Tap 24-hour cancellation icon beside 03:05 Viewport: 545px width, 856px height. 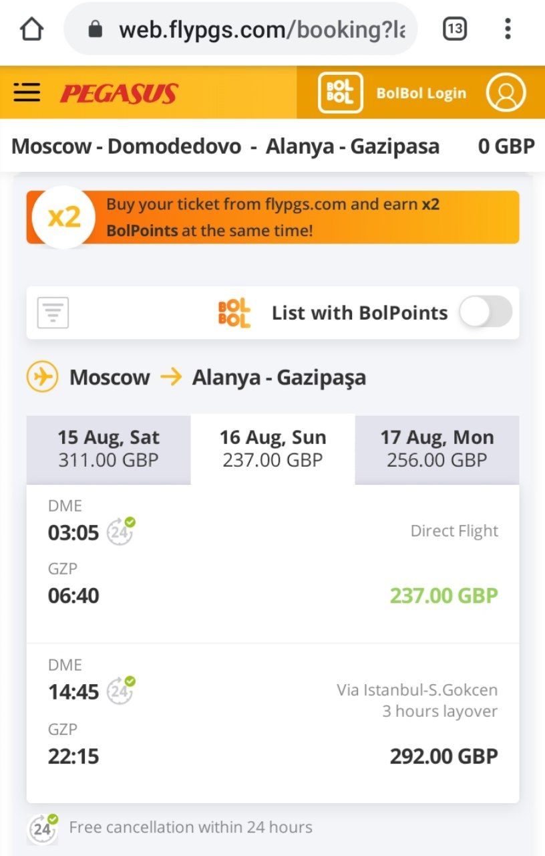click(x=121, y=531)
